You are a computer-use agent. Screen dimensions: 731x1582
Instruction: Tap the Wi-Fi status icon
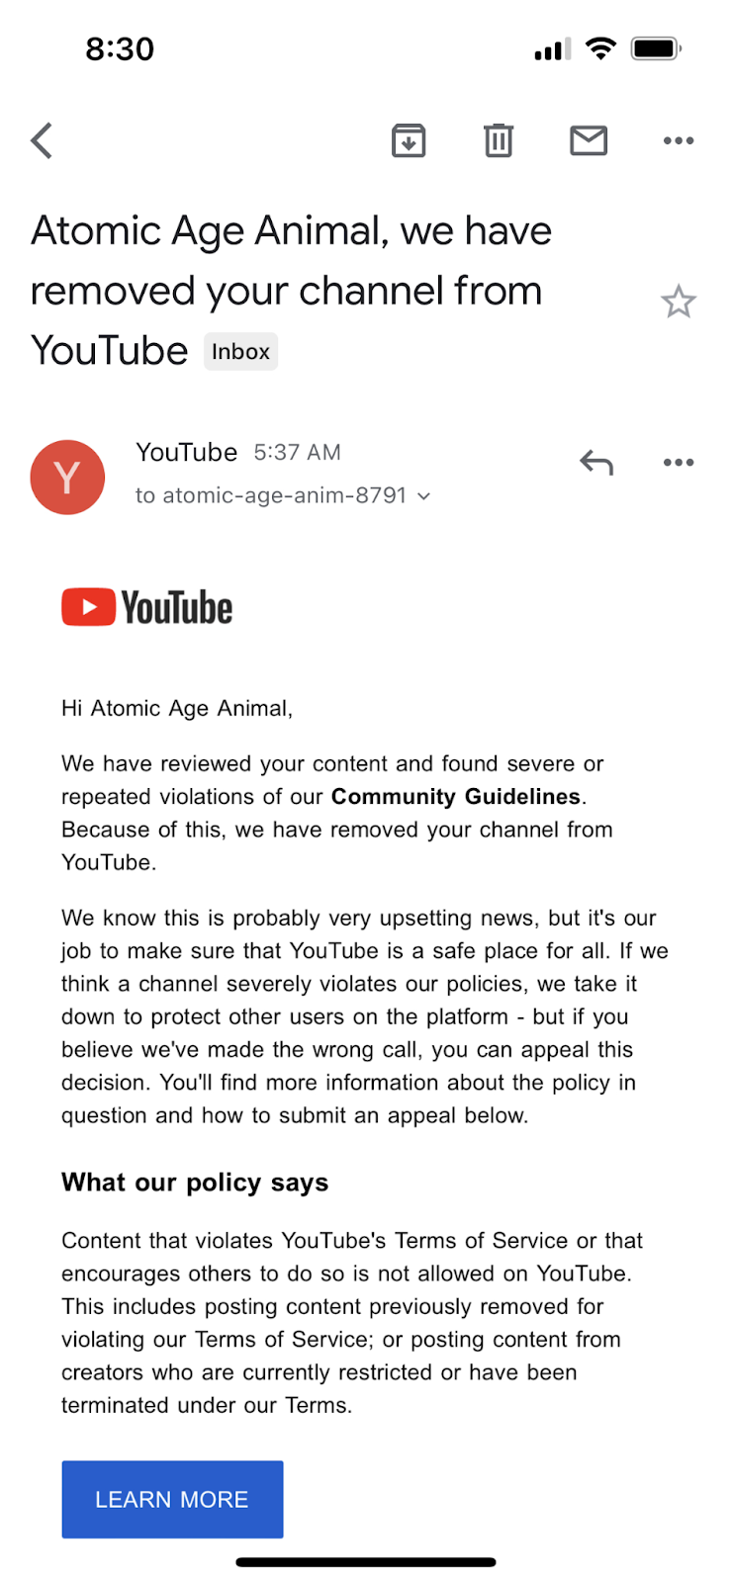pos(600,48)
